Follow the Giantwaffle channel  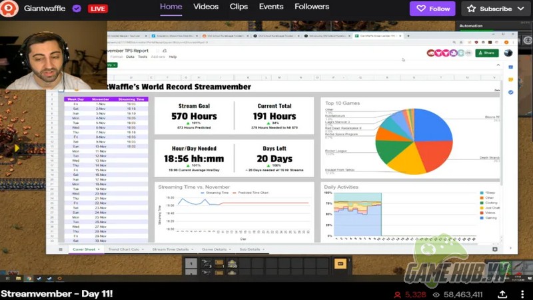pos(432,9)
